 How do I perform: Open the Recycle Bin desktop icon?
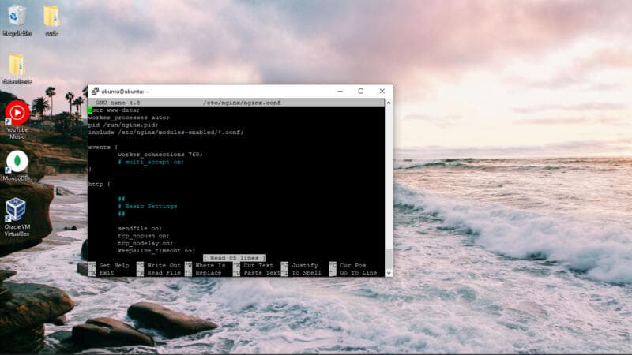coord(16,17)
